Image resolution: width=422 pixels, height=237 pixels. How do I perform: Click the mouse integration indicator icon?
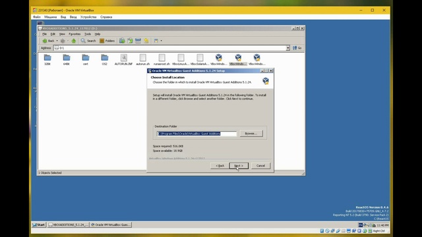click(x=365, y=231)
